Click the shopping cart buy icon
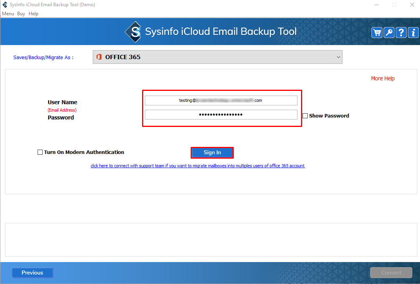This screenshot has width=420, height=284. click(377, 33)
